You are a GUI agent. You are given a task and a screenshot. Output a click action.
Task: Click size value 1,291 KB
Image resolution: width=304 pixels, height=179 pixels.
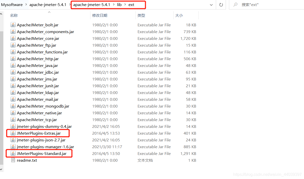point(188,153)
